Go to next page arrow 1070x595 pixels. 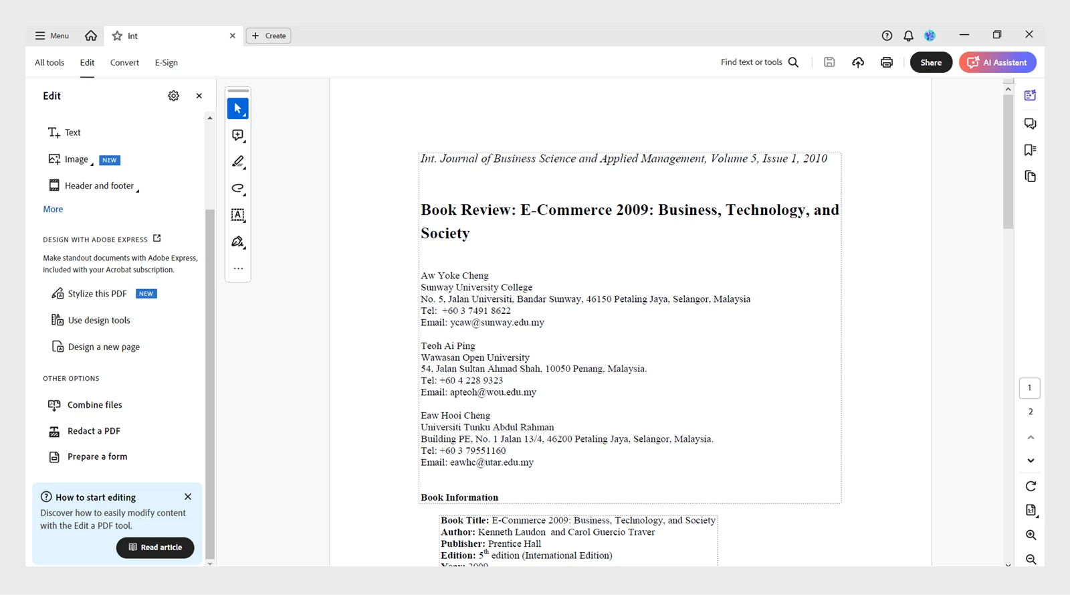click(x=1031, y=460)
